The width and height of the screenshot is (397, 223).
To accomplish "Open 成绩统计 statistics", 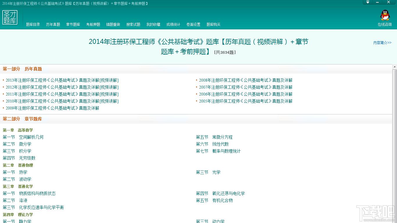I will tap(173, 24).
